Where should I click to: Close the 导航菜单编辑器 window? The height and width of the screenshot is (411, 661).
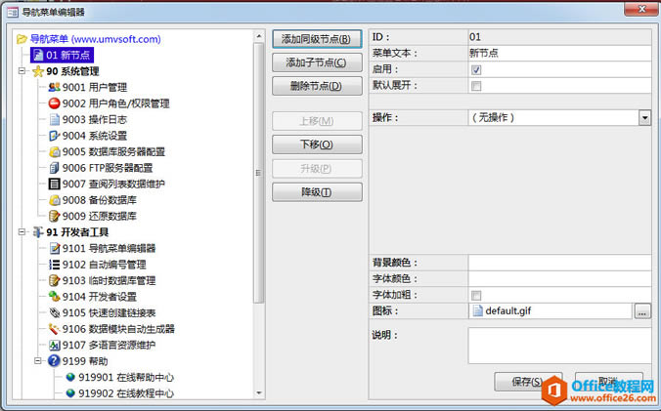641,9
